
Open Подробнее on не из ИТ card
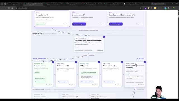(139, 24)
